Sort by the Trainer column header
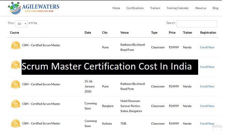225x136 pixels. [188, 33]
